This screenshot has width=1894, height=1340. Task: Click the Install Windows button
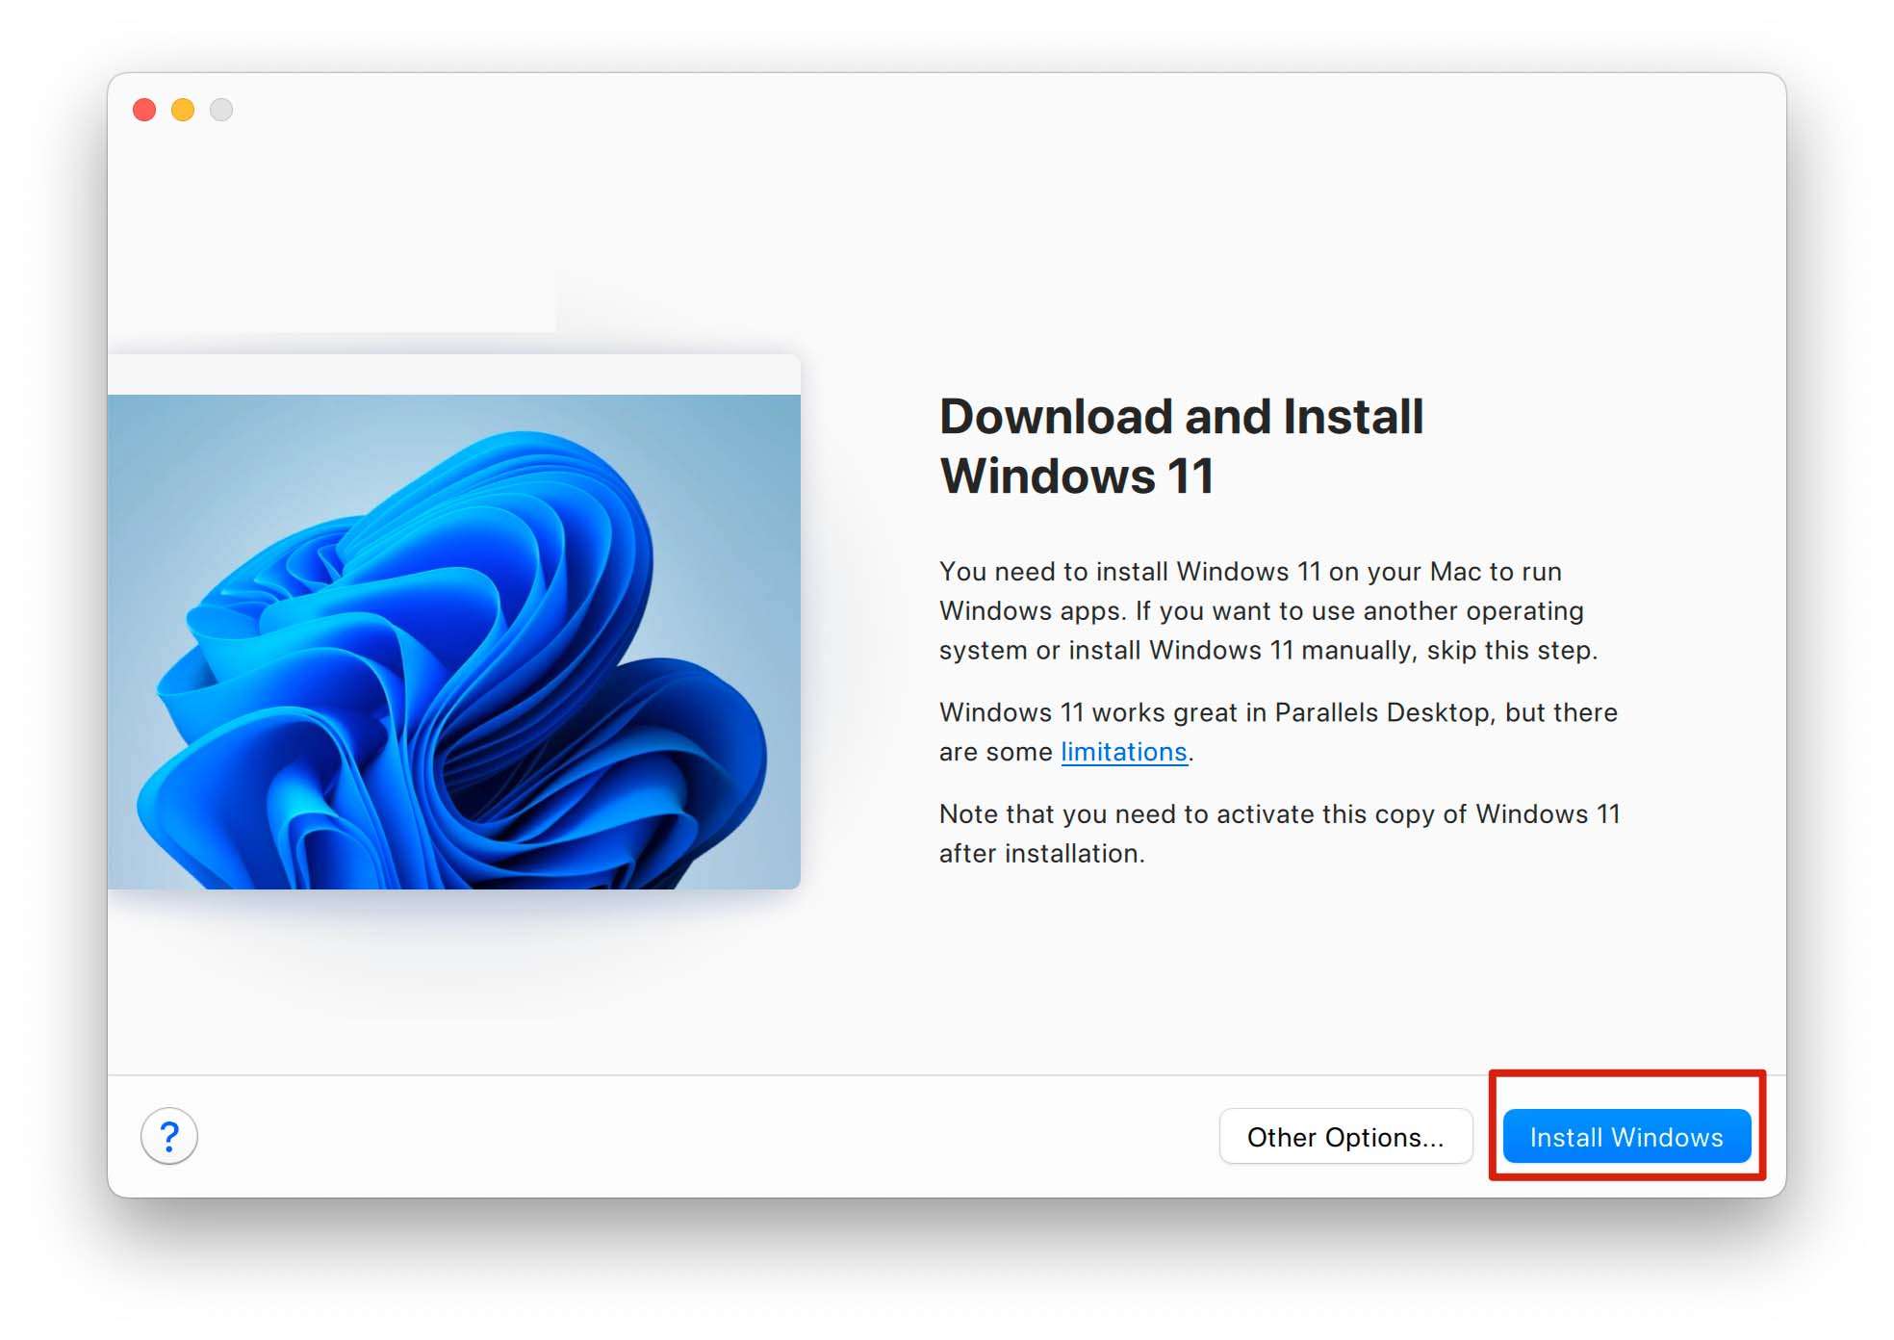pos(1625,1137)
